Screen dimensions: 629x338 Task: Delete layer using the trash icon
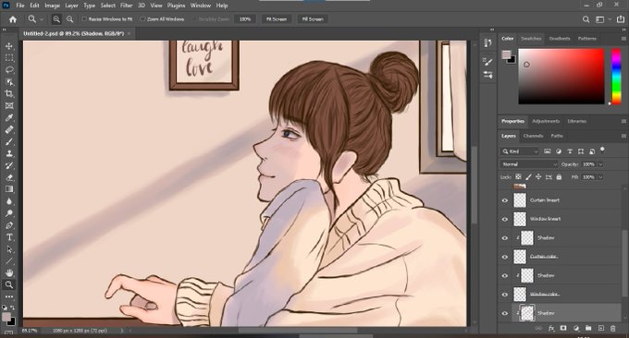coord(613,329)
